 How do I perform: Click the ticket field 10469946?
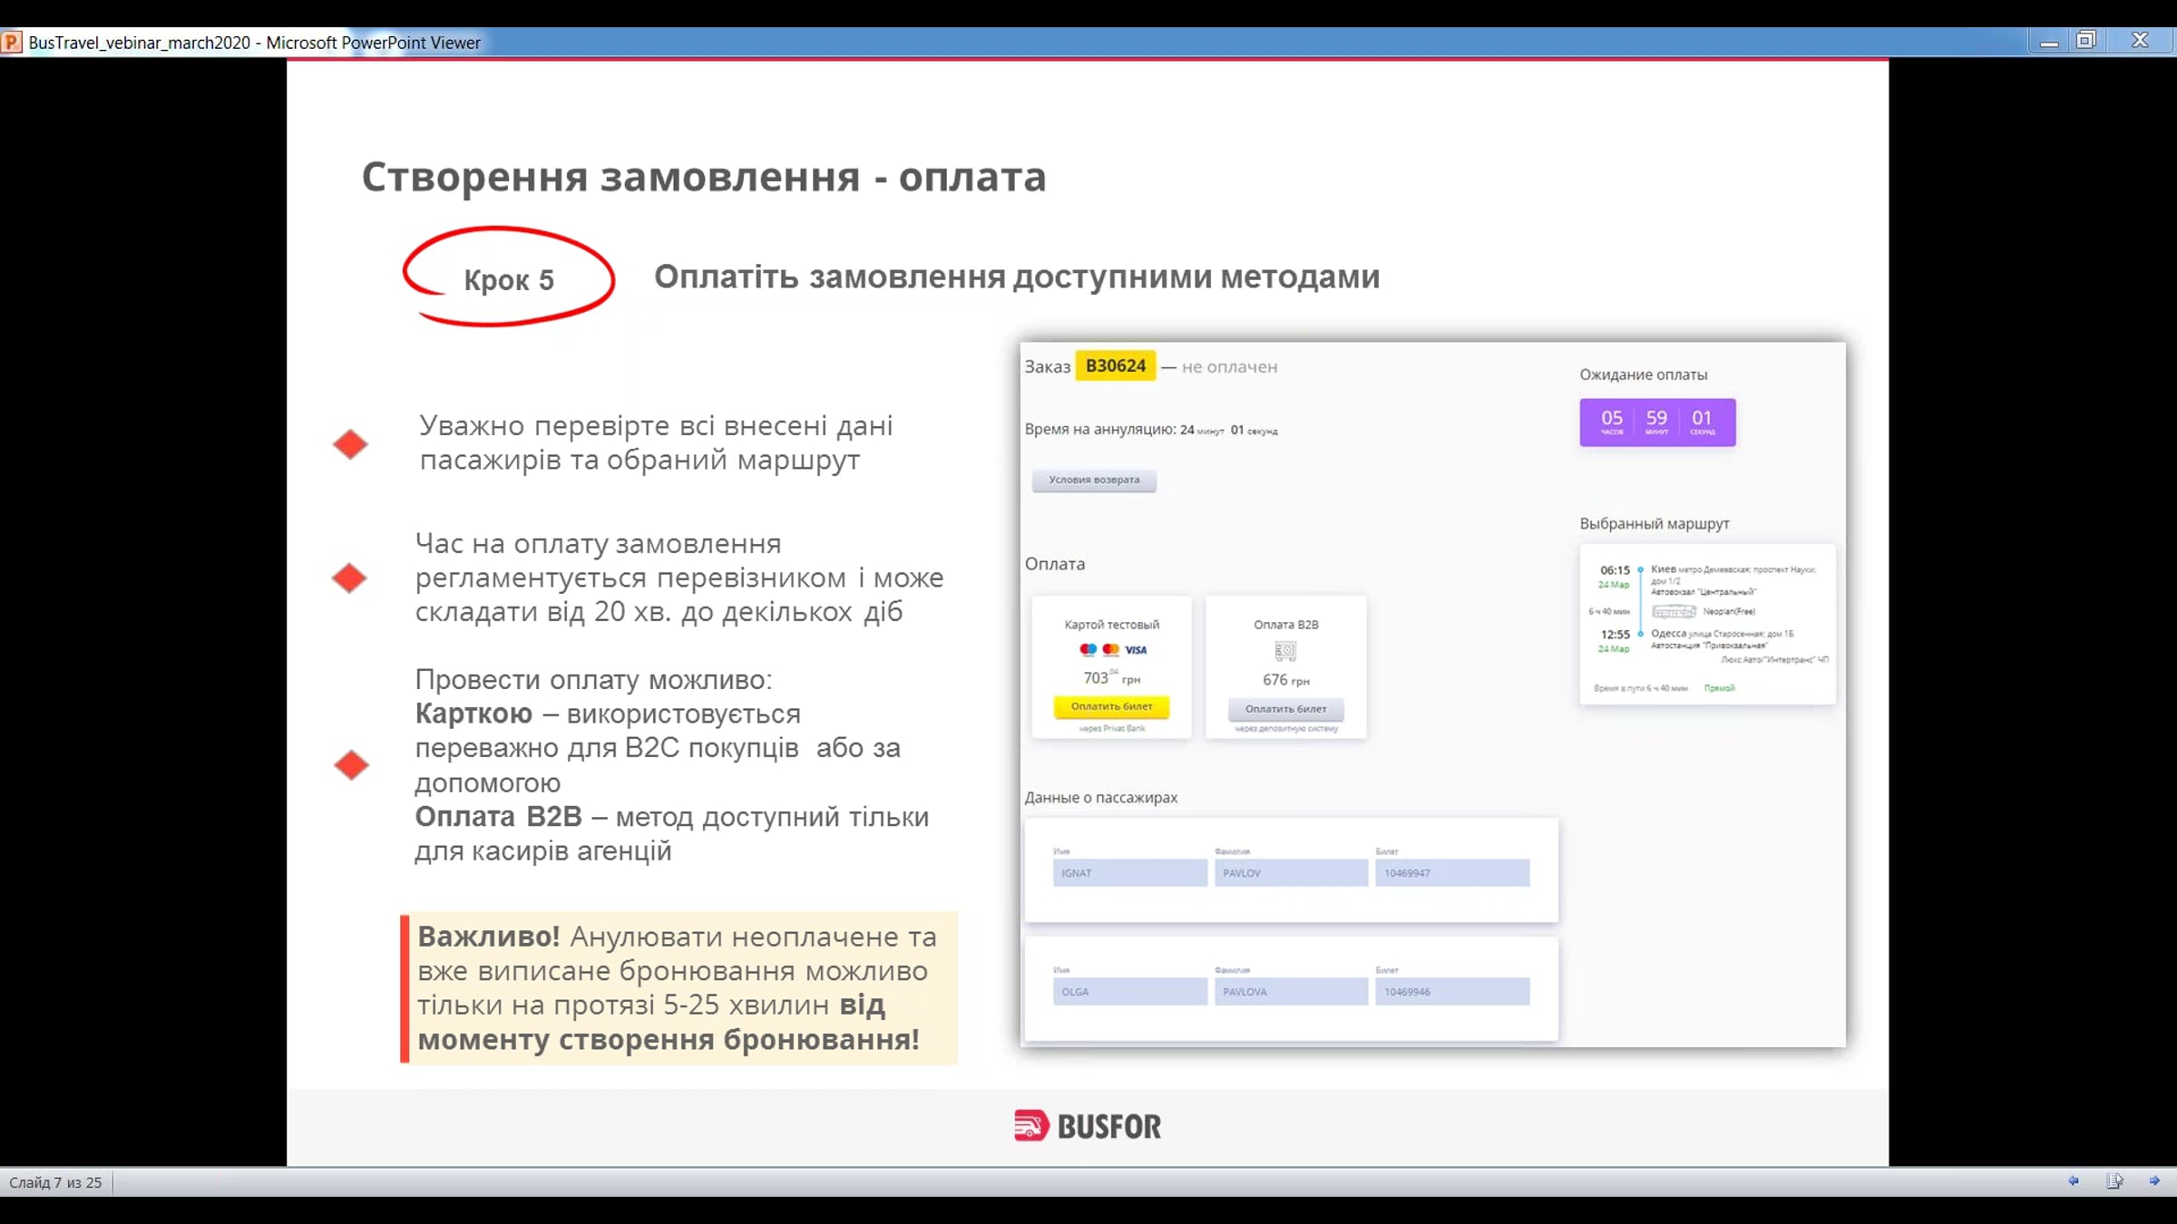coord(1452,992)
